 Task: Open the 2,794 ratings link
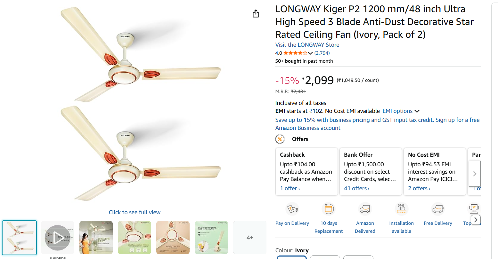click(322, 53)
